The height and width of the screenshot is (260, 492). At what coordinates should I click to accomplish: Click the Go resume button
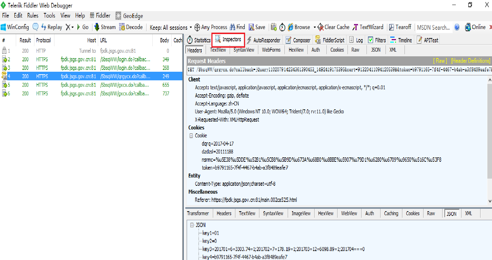tap(83, 27)
